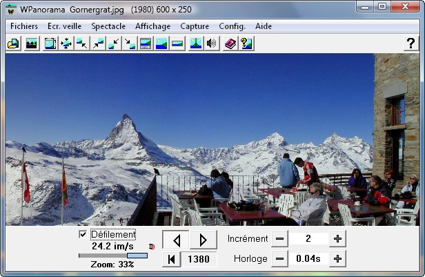Click the mirrored picture split icon
This screenshot has height=277, width=425.
[196, 44]
